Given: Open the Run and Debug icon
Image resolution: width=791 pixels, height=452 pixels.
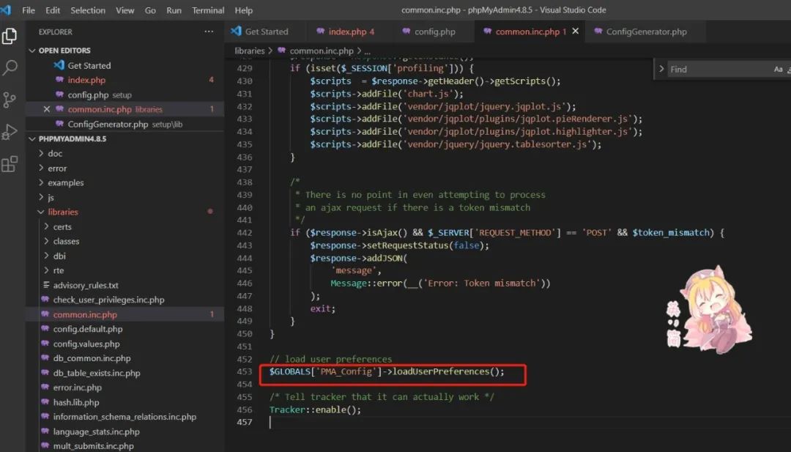Looking at the screenshot, I should pos(10,132).
